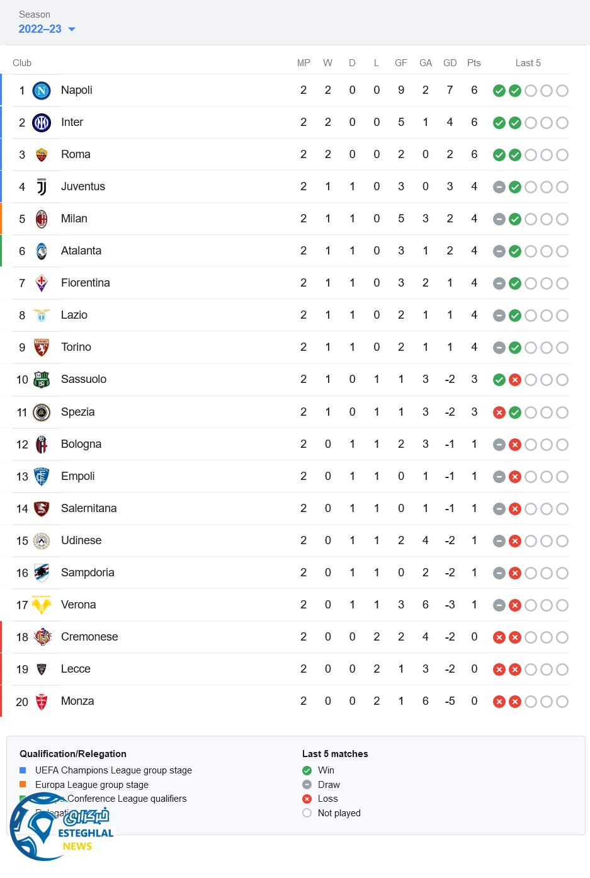Image resolution: width=590 pixels, height=878 pixels.
Task: Open the 2022–23 season dropdown
Action: [40, 29]
